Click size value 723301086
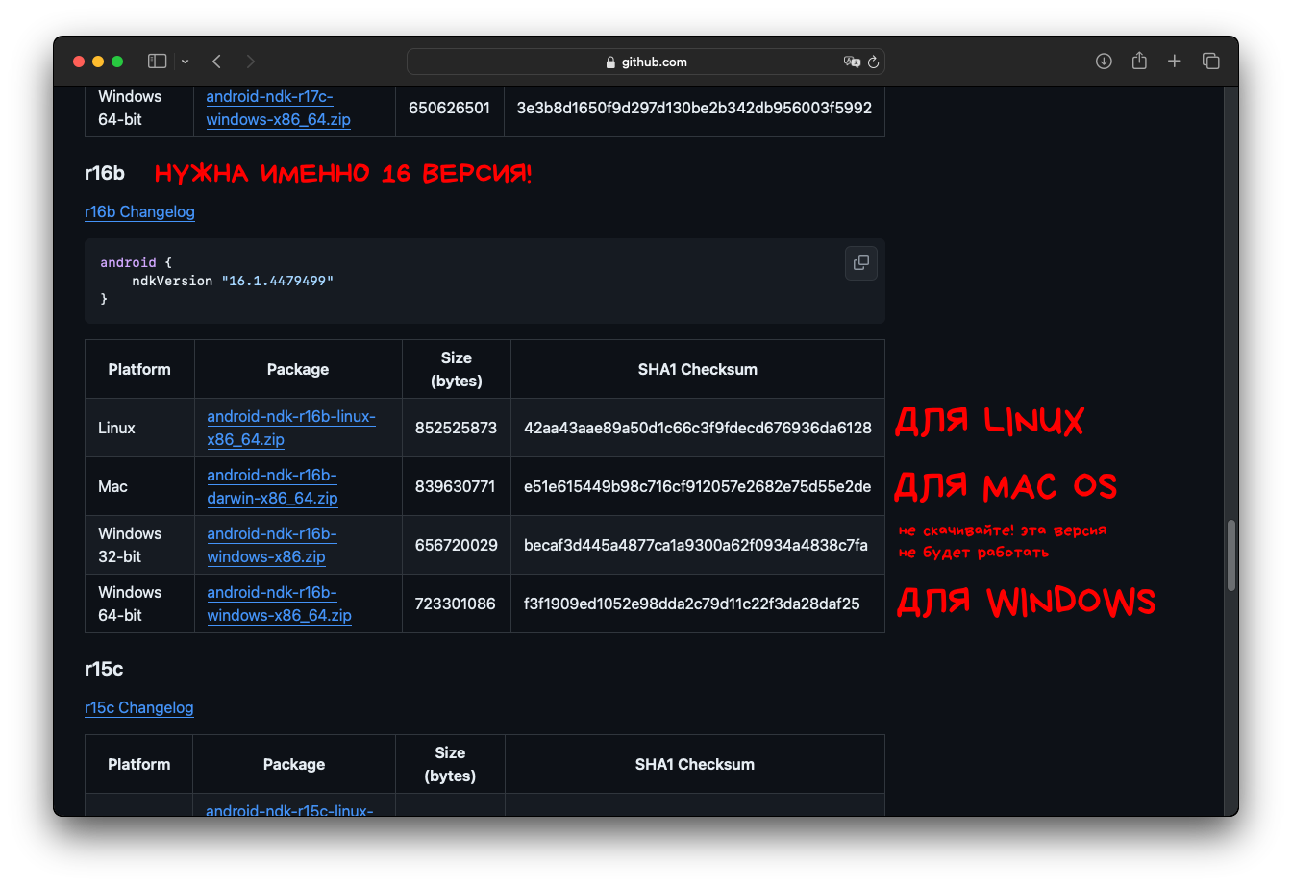This screenshot has width=1292, height=887. coord(456,604)
